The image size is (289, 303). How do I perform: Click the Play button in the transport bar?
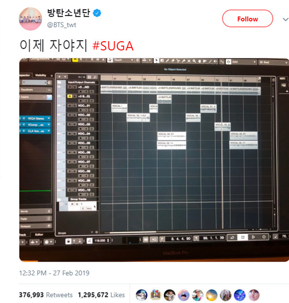[253, 237]
